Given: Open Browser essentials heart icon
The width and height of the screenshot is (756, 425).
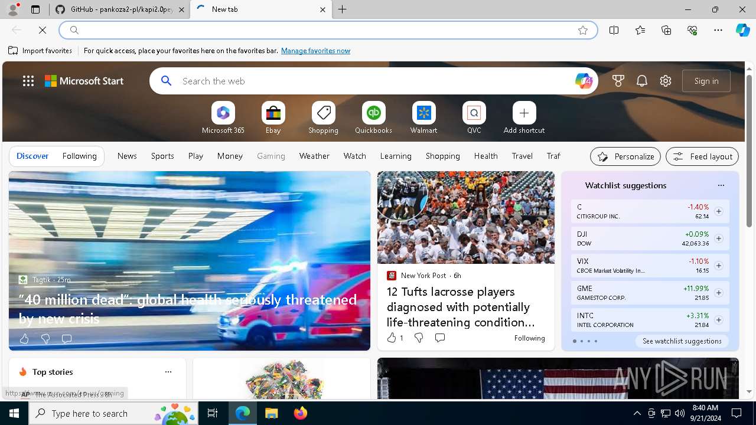Looking at the screenshot, I should point(692,30).
